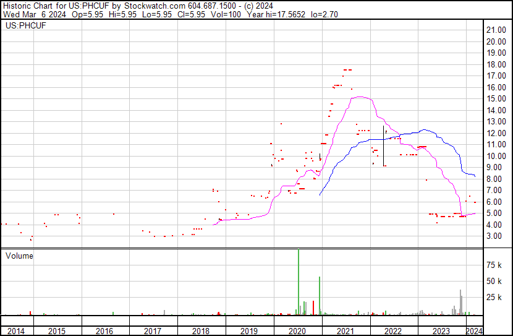Select the 2023 year label
Image resolution: width=513 pixels, height=336 pixels.
coord(441,331)
